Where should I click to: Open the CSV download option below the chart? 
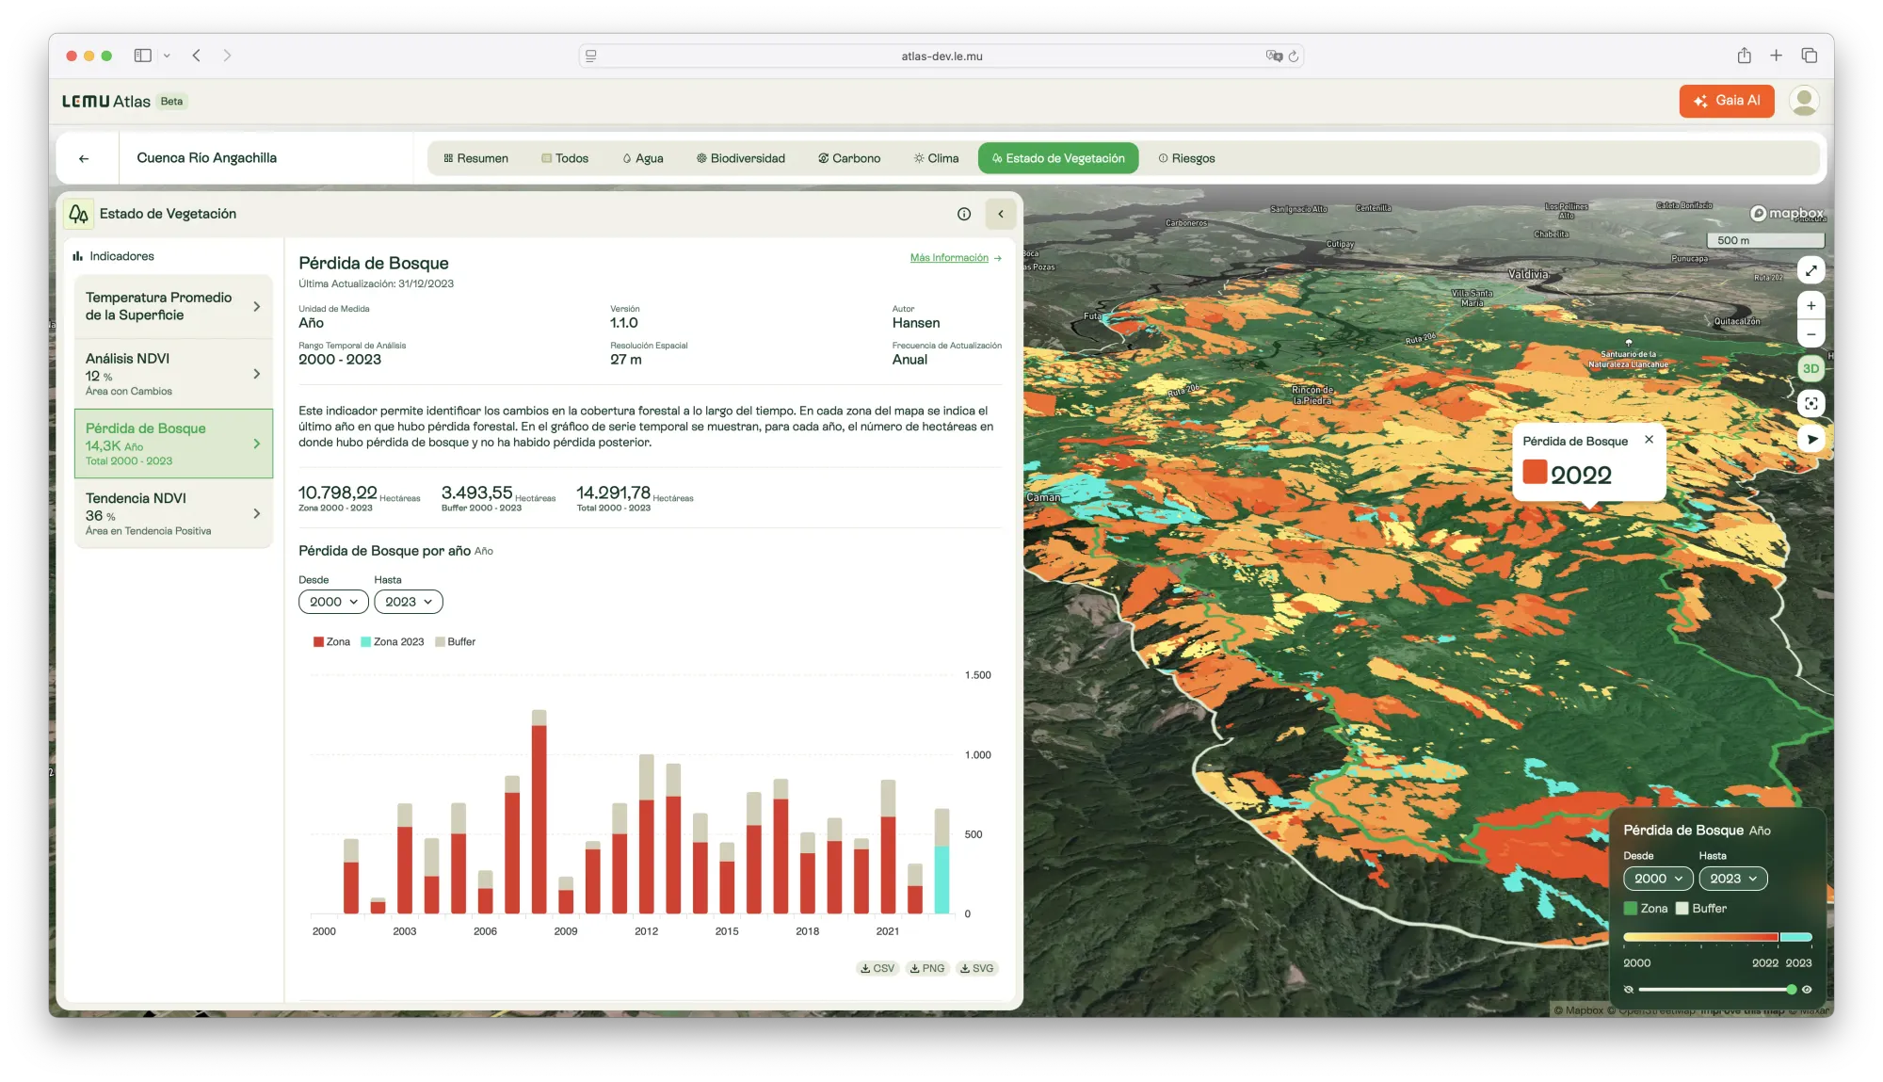coord(877,967)
